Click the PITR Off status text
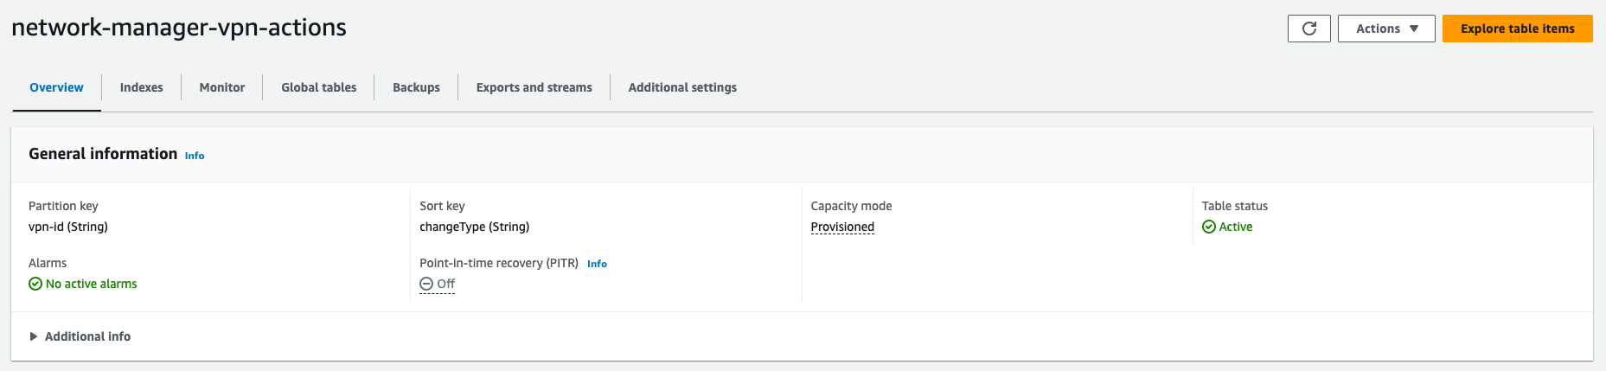 pyautogui.click(x=445, y=284)
